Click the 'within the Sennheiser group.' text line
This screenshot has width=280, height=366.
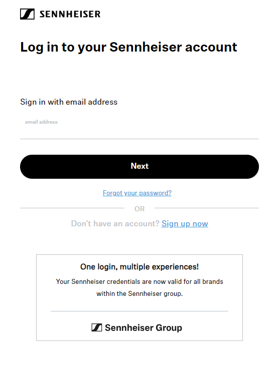(x=139, y=293)
